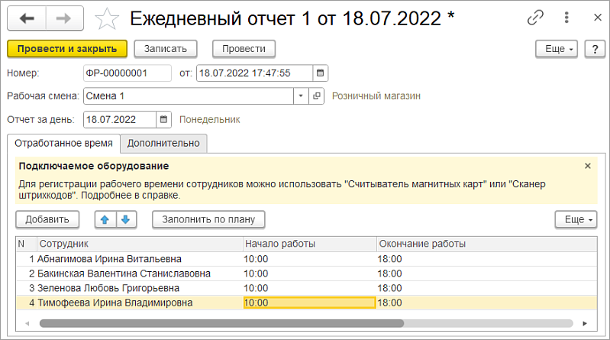Open help with the question mark button
The height and width of the screenshot is (340, 610).
[595, 49]
